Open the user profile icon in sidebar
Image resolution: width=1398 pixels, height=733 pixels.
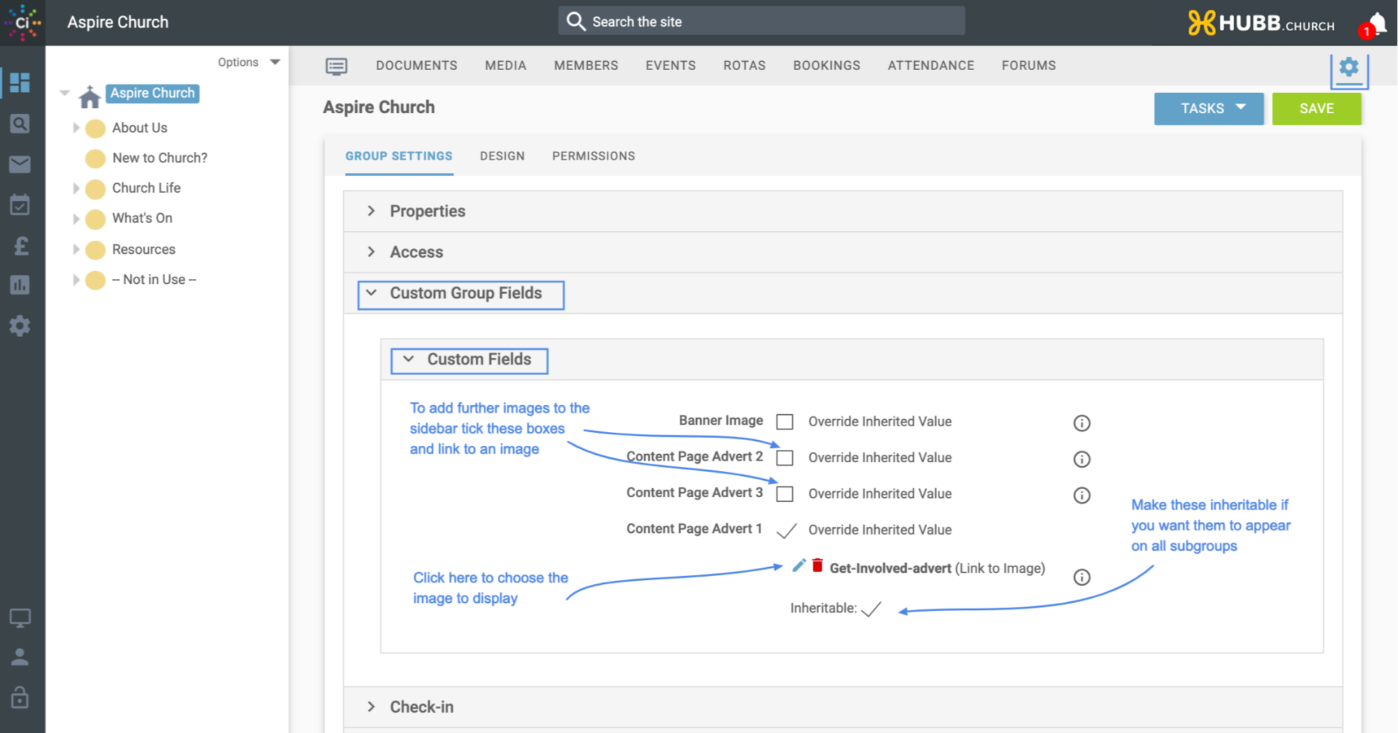pyautogui.click(x=20, y=657)
